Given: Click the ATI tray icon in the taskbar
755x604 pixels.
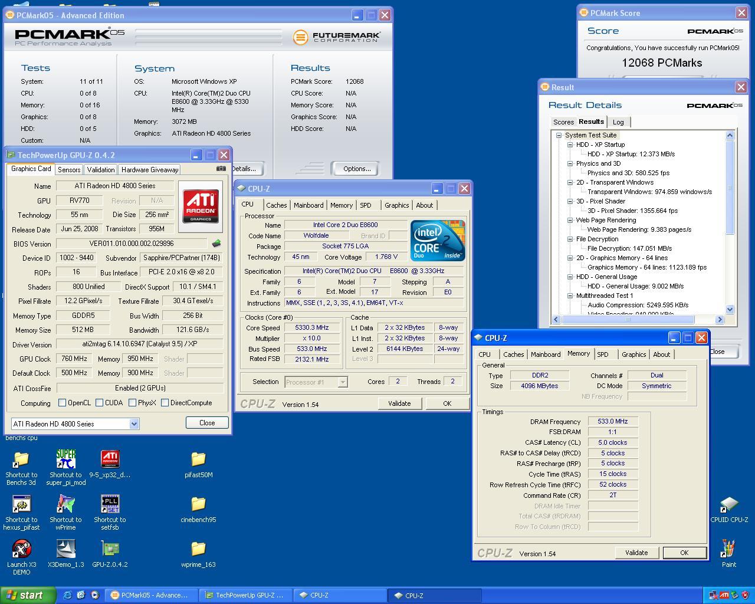Looking at the screenshot, I should [x=724, y=595].
